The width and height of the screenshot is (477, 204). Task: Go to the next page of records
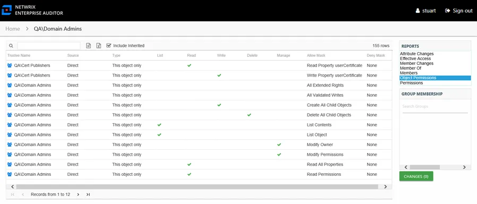click(78, 194)
